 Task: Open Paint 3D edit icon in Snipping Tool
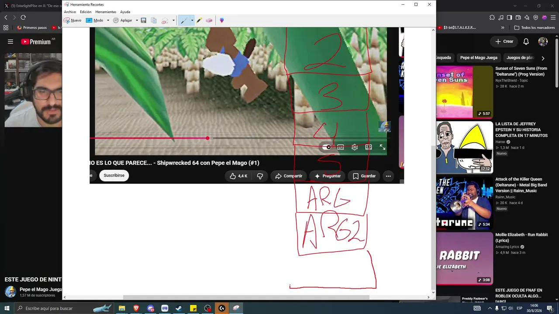[x=222, y=20]
